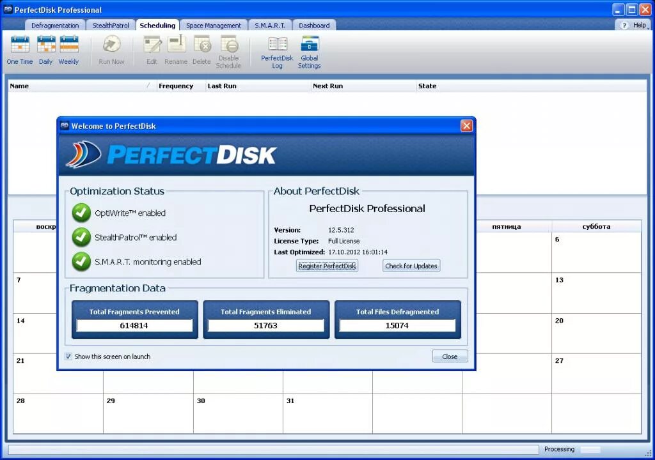The image size is (655, 460).
Task: Toggle Show this screen on launch checkbox
Action: [x=68, y=356]
